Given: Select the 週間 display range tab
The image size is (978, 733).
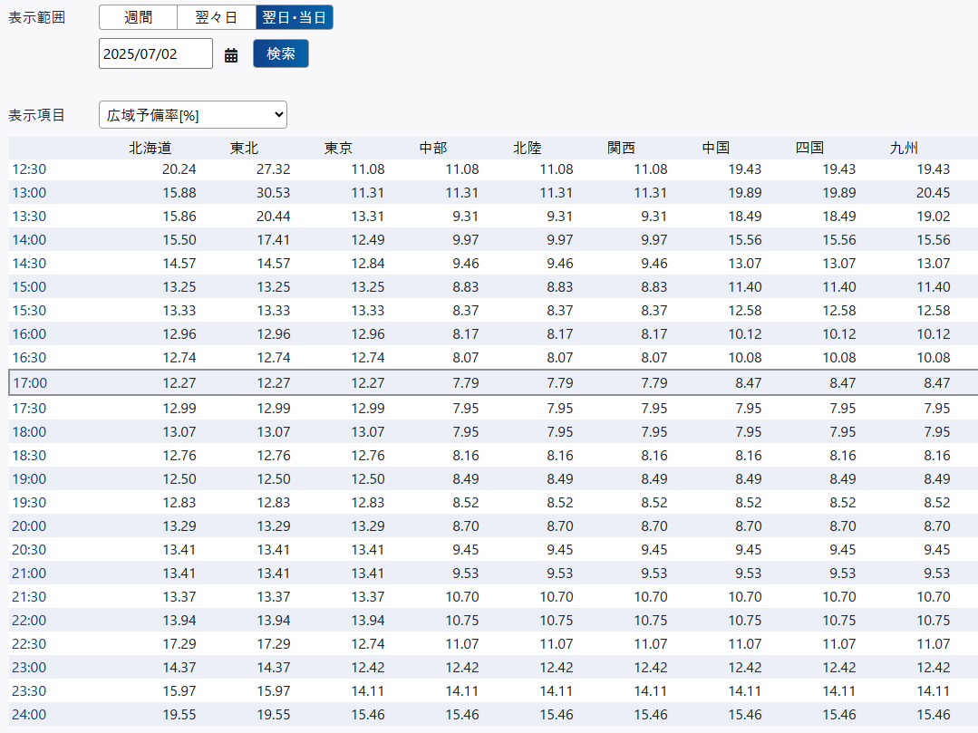Looking at the screenshot, I should tap(138, 17).
